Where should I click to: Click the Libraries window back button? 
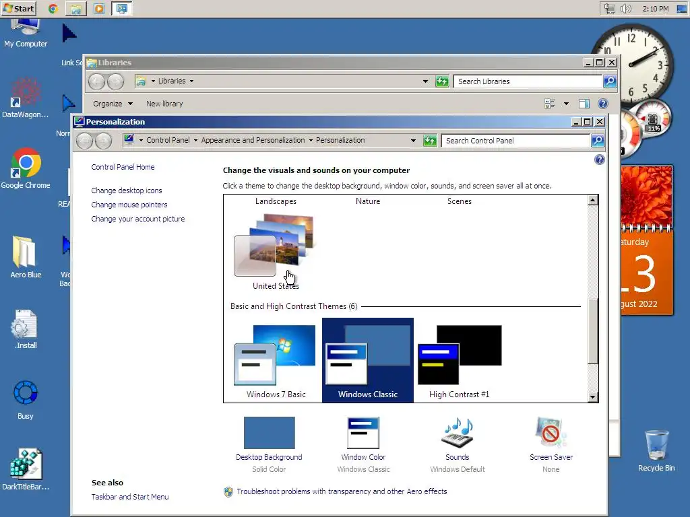click(96, 81)
